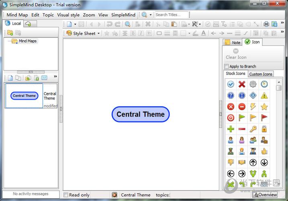Collapse the right side panel handle
The height and width of the screenshot is (201, 288).
coord(221,114)
